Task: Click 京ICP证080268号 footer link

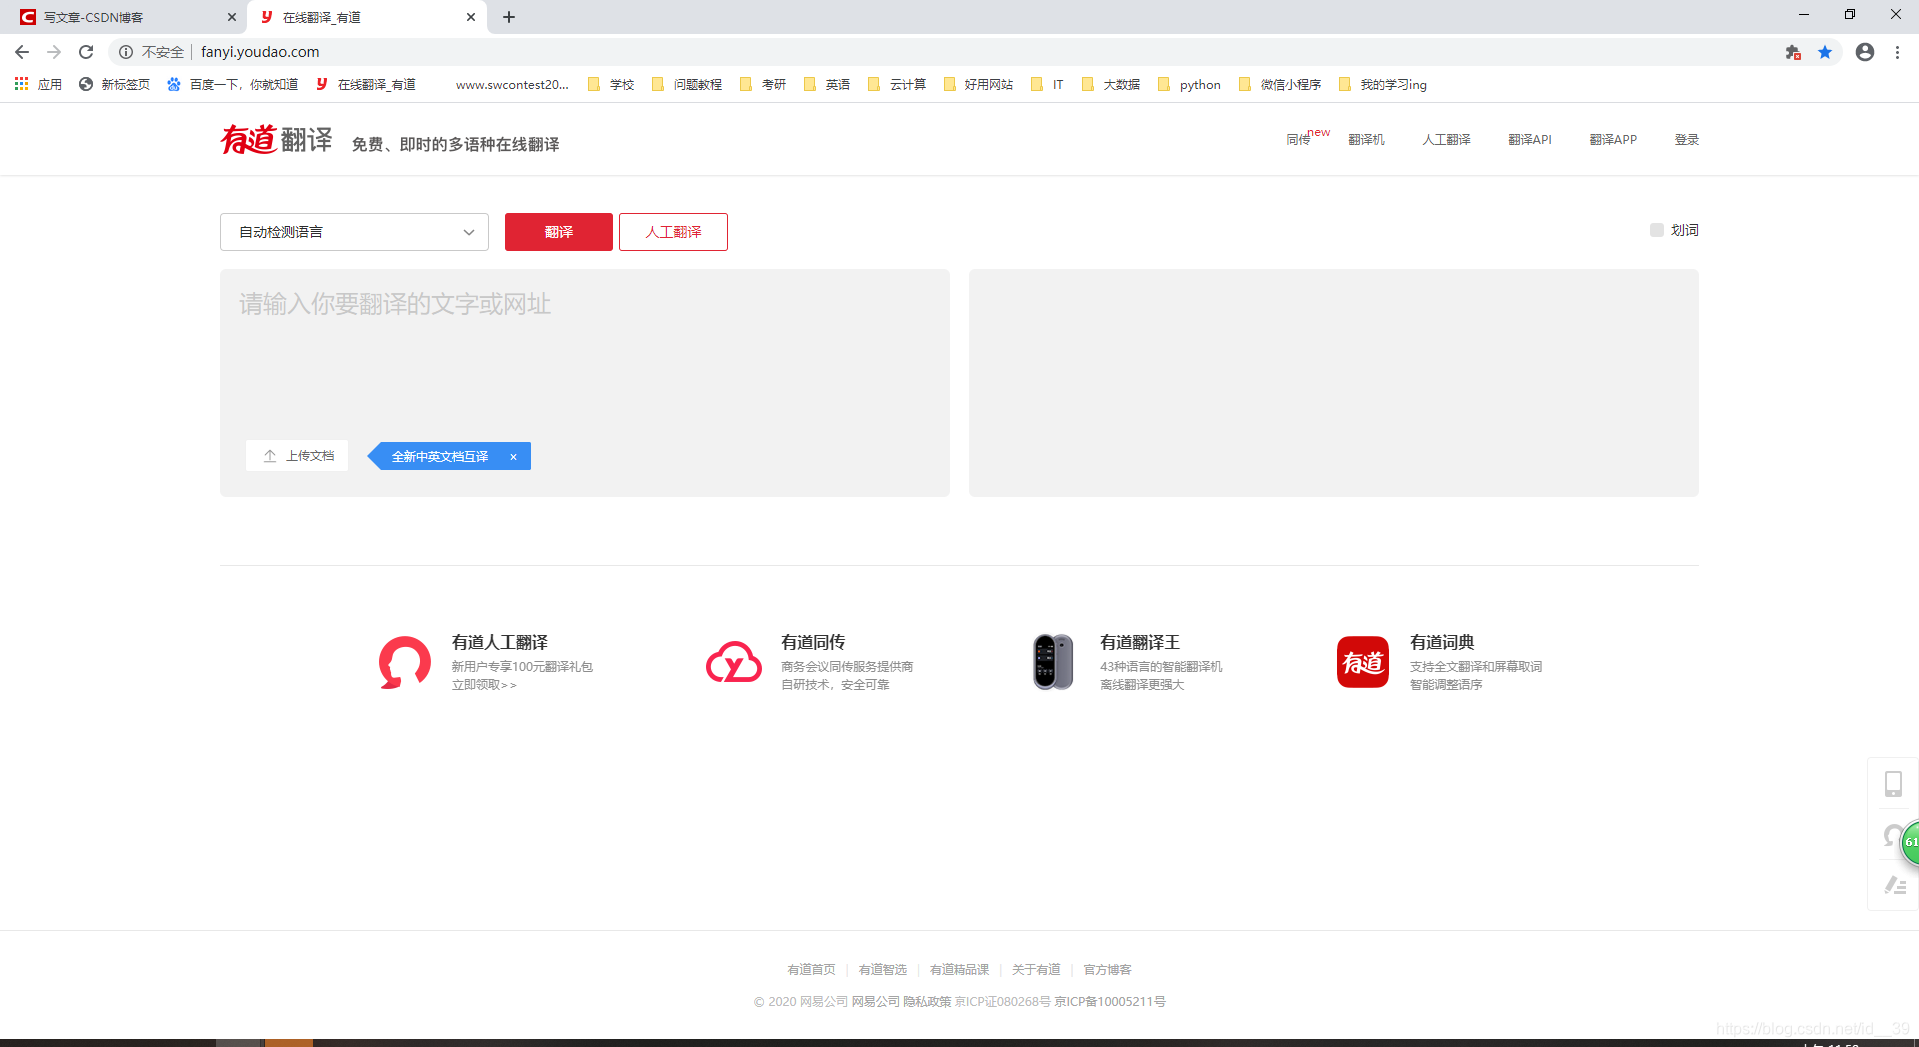Action: click(1002, 1002)
